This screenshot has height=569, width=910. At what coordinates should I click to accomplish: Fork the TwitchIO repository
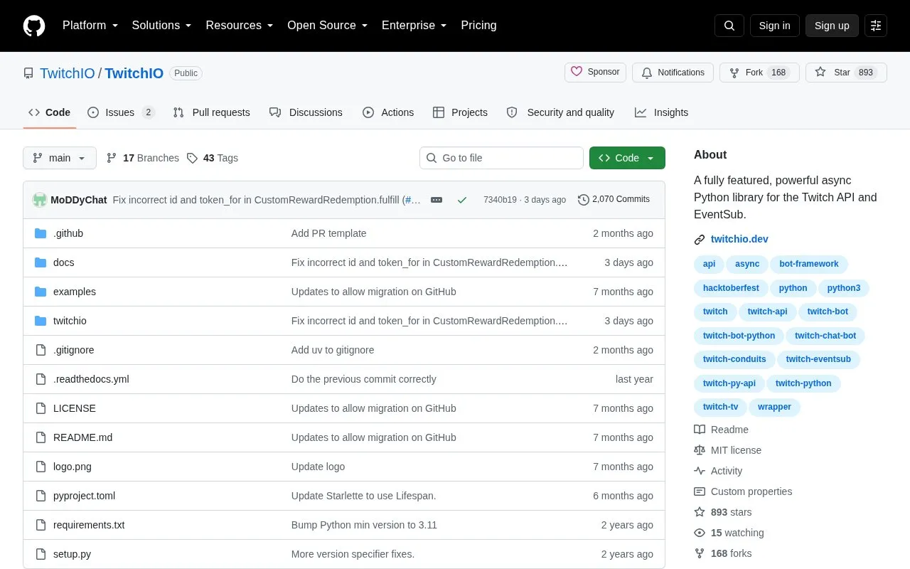[x=759, y=73]
